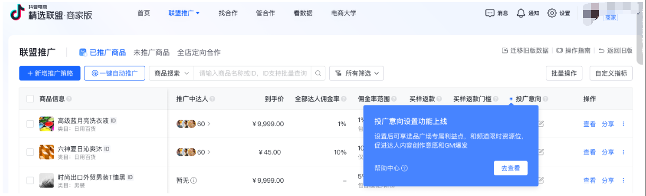The image size is (646, 196).
Task: Check the box for 六神夏日沁爽沐
Action: click(30, 152)
